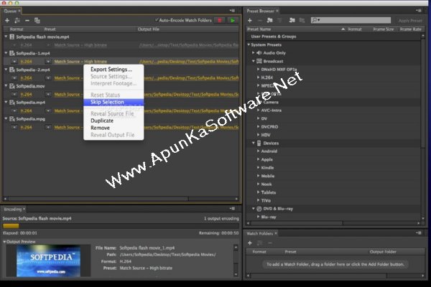Click the file icon beside Softpedia-1.mp4
This screenshot has height=287, width=431.
[x=12, y=53]
